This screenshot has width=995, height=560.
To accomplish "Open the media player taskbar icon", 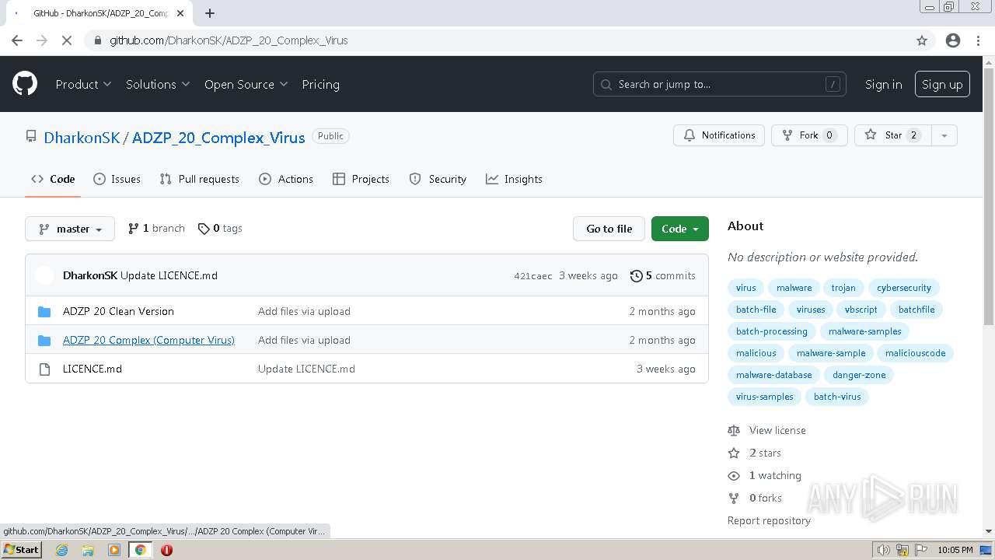I will [x=114, y=550].
